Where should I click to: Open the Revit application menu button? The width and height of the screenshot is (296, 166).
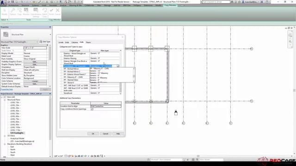[3, 3]
